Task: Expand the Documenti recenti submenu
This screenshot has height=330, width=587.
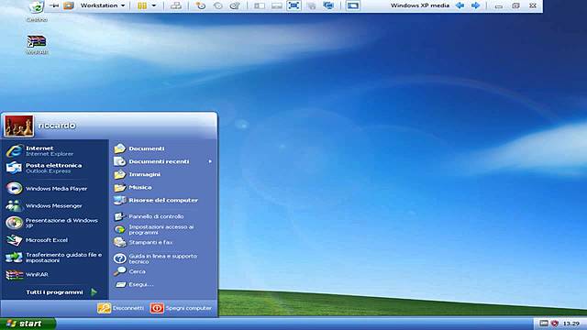Action: [x=163, y=161]
